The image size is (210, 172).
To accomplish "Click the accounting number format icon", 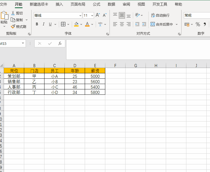I will click(x=187, y=25).
